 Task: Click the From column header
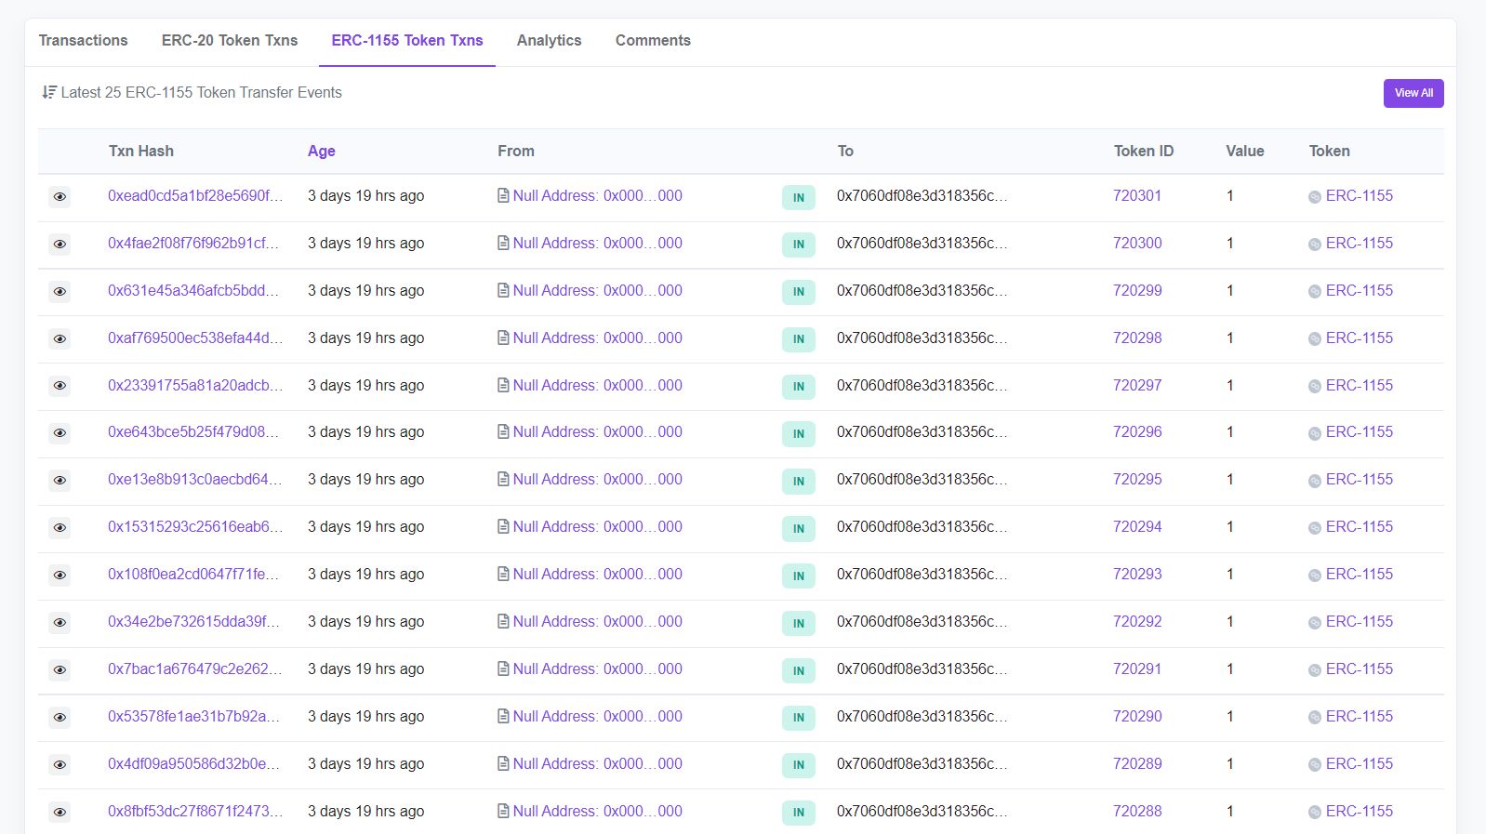(x=516, y=151)
